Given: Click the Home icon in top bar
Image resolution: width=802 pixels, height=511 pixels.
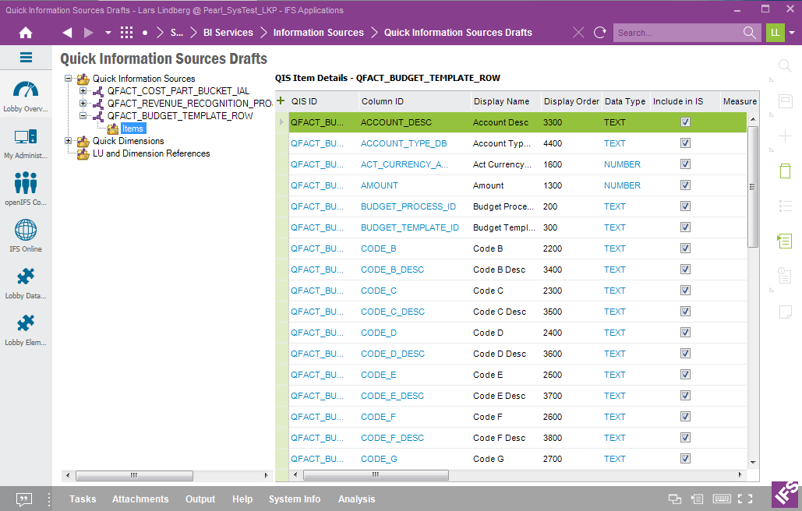Looking at the screenshot, I should pos(26,33).
